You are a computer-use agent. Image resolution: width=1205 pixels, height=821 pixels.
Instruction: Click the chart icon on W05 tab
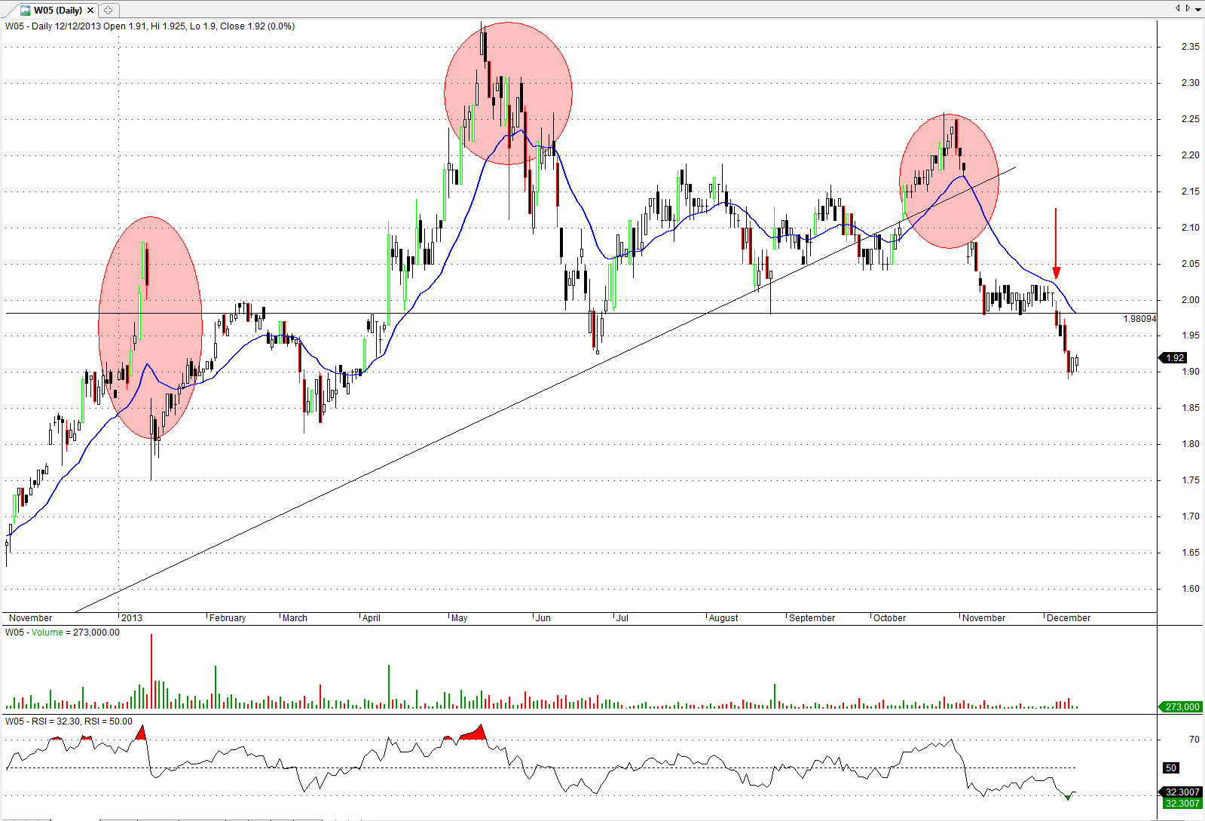pos(25,11)
